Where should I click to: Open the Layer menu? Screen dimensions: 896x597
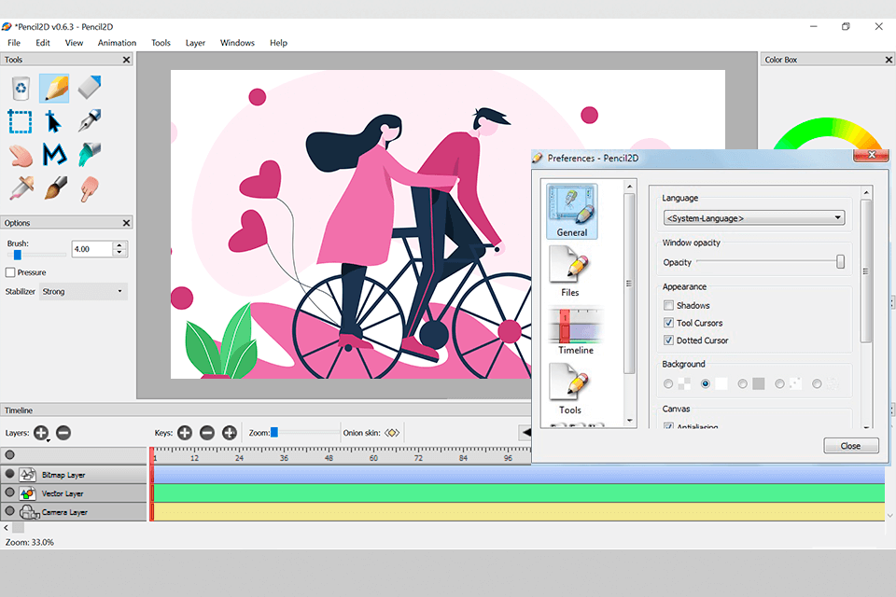pos(195,43)
